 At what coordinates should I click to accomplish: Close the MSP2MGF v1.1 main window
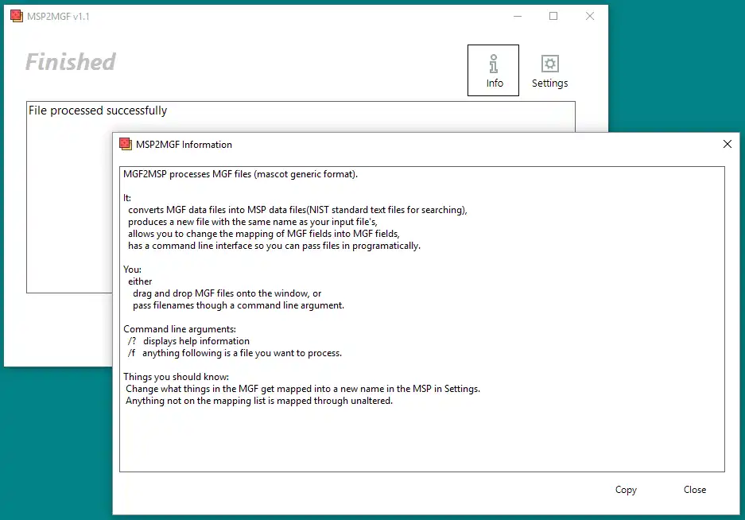point(590,16)
